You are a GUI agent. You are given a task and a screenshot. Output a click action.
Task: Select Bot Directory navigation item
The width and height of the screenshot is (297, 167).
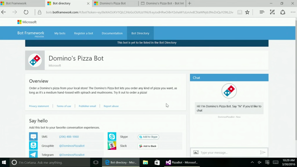pyautogui.click(x=140, y=33)
